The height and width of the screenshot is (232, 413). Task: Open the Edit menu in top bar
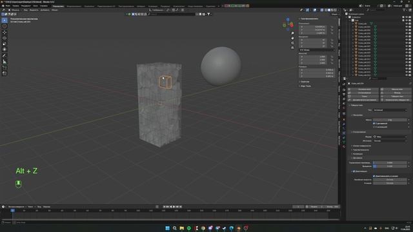point(15,6)
